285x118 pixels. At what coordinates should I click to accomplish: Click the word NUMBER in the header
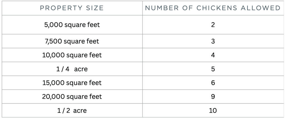162,8
